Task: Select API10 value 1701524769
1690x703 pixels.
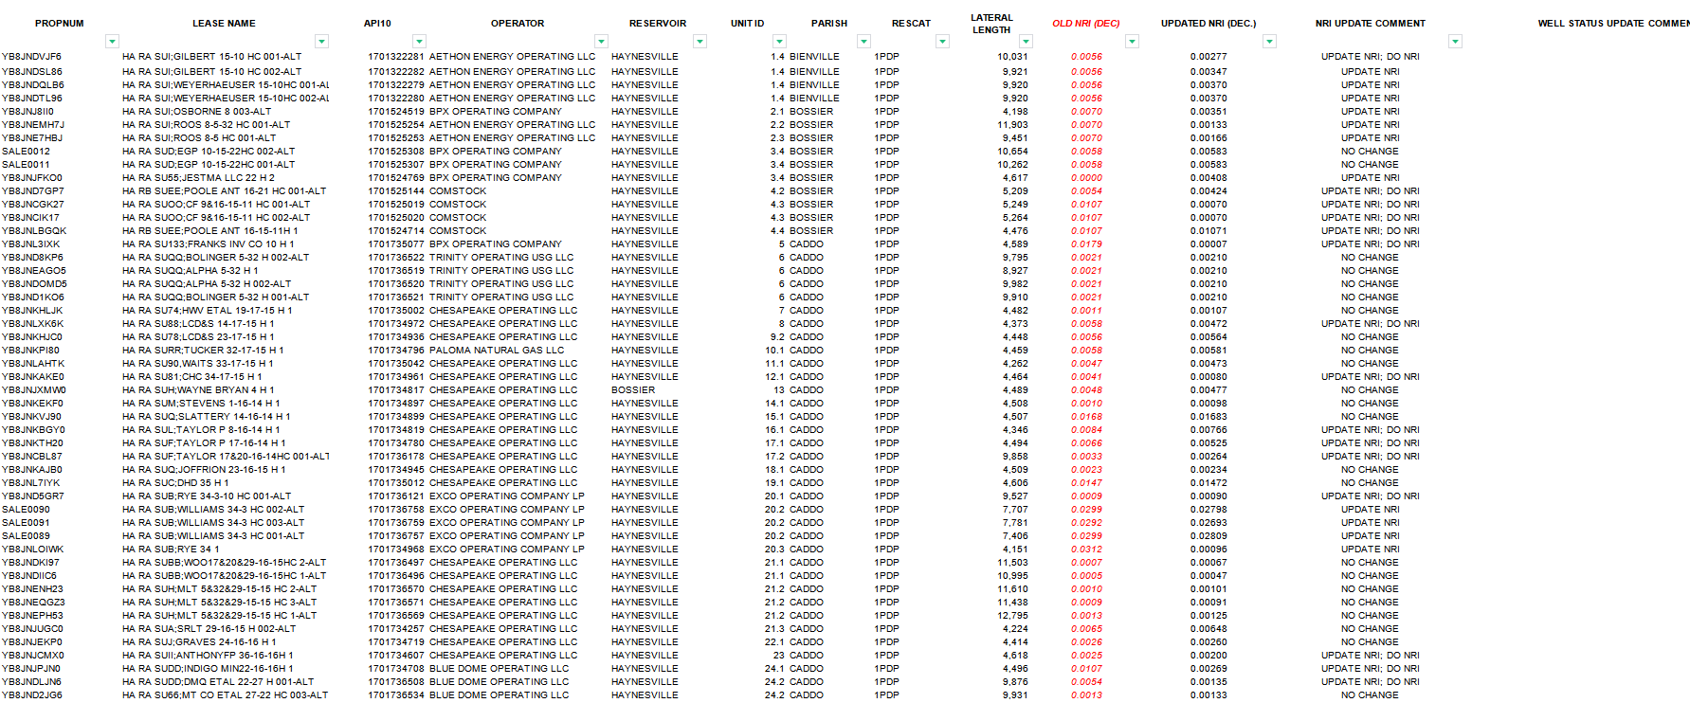Action: (396, 178)
